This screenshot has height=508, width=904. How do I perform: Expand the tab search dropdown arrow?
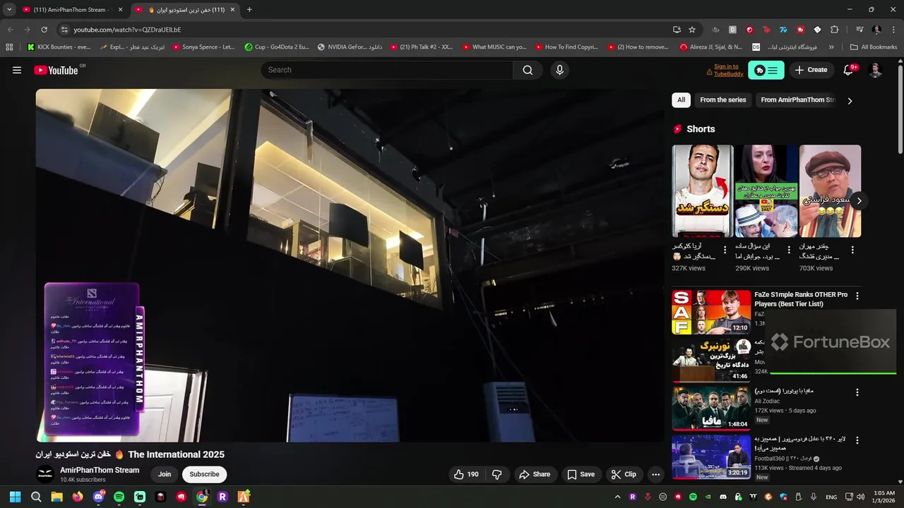point(9,10)
